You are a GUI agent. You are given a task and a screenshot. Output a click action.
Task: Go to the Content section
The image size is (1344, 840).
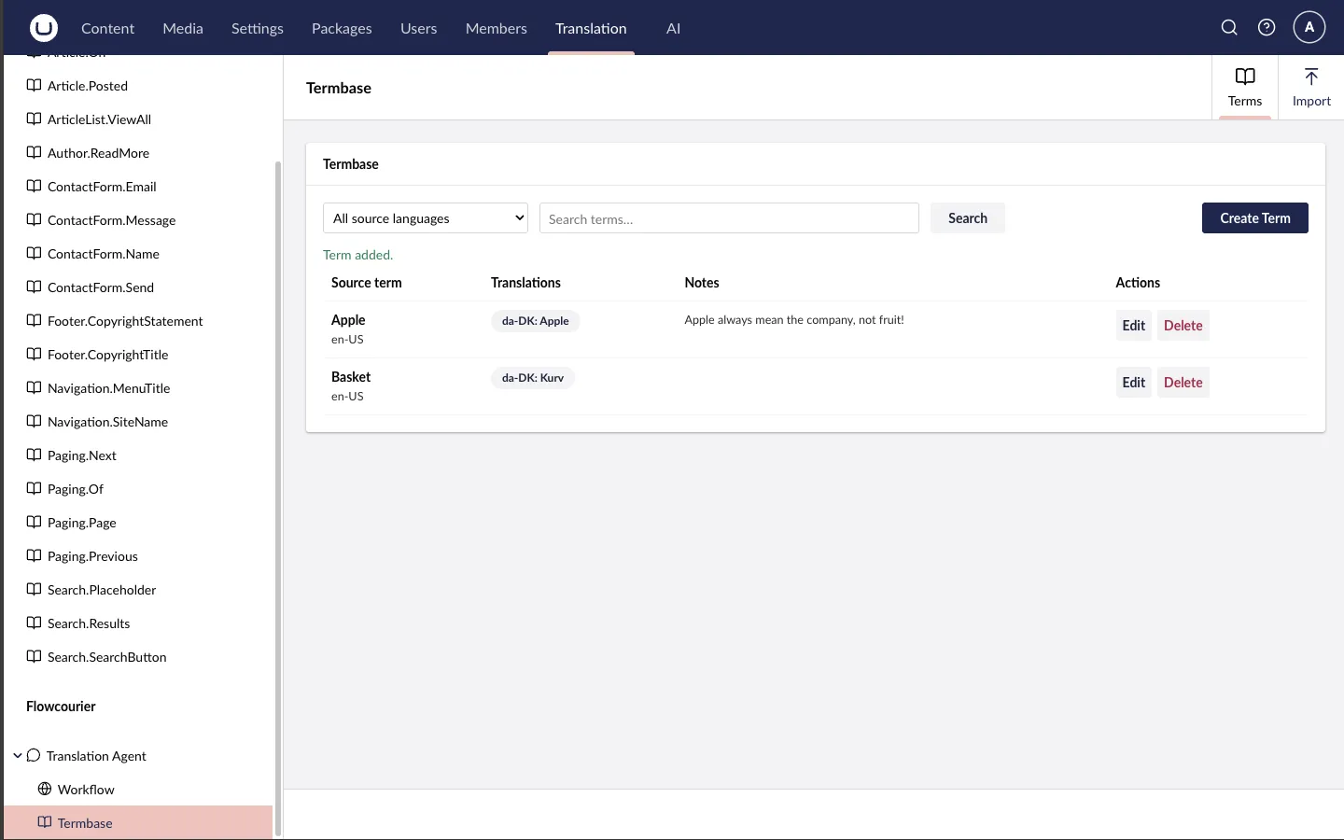click(x=107, y=28)
